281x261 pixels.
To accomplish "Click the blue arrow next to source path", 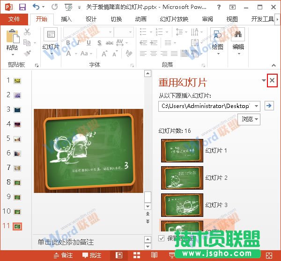I will tap(269, 106).
